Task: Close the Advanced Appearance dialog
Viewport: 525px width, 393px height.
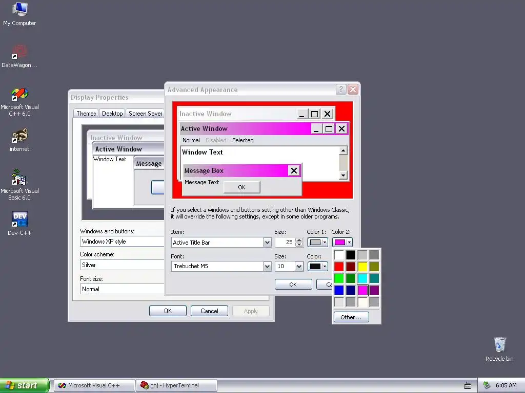Action: (353, 89)
